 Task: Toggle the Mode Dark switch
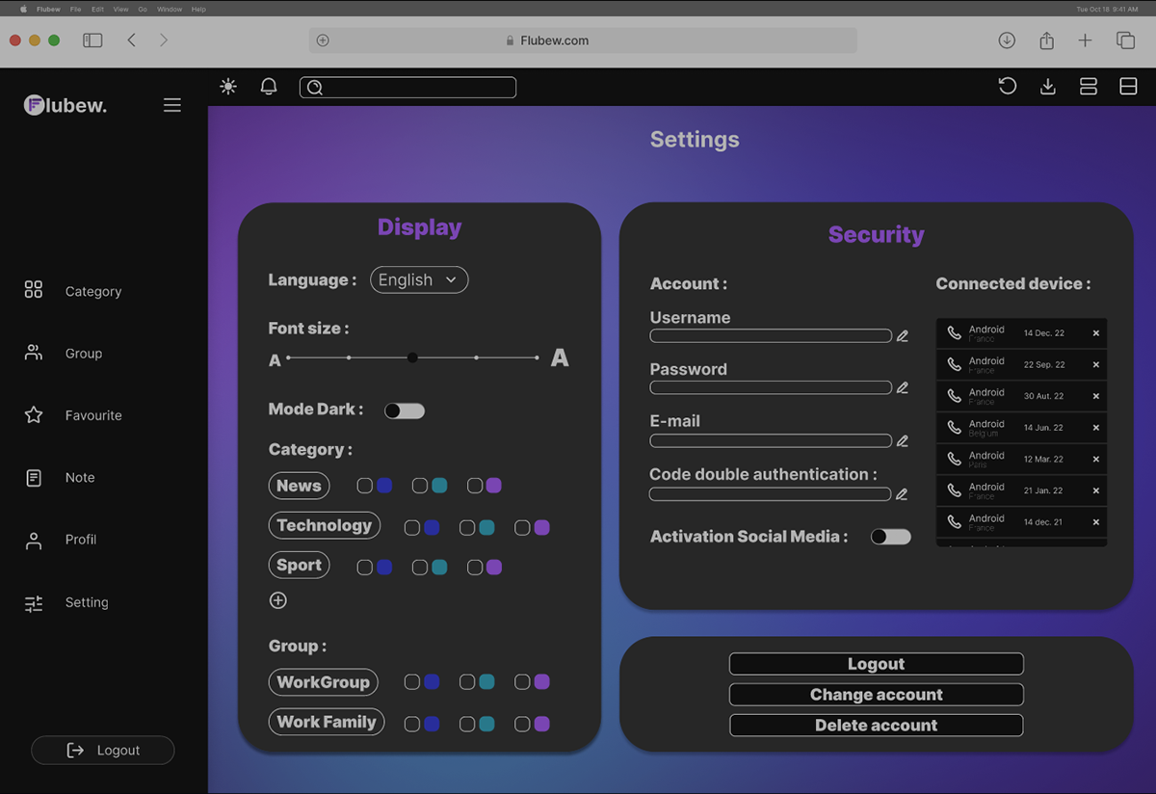coord(405,410)
